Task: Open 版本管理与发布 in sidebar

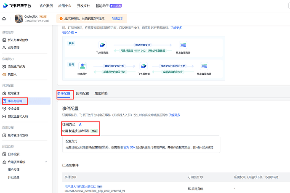Action: pyautogui.click(x=18, y=135)
